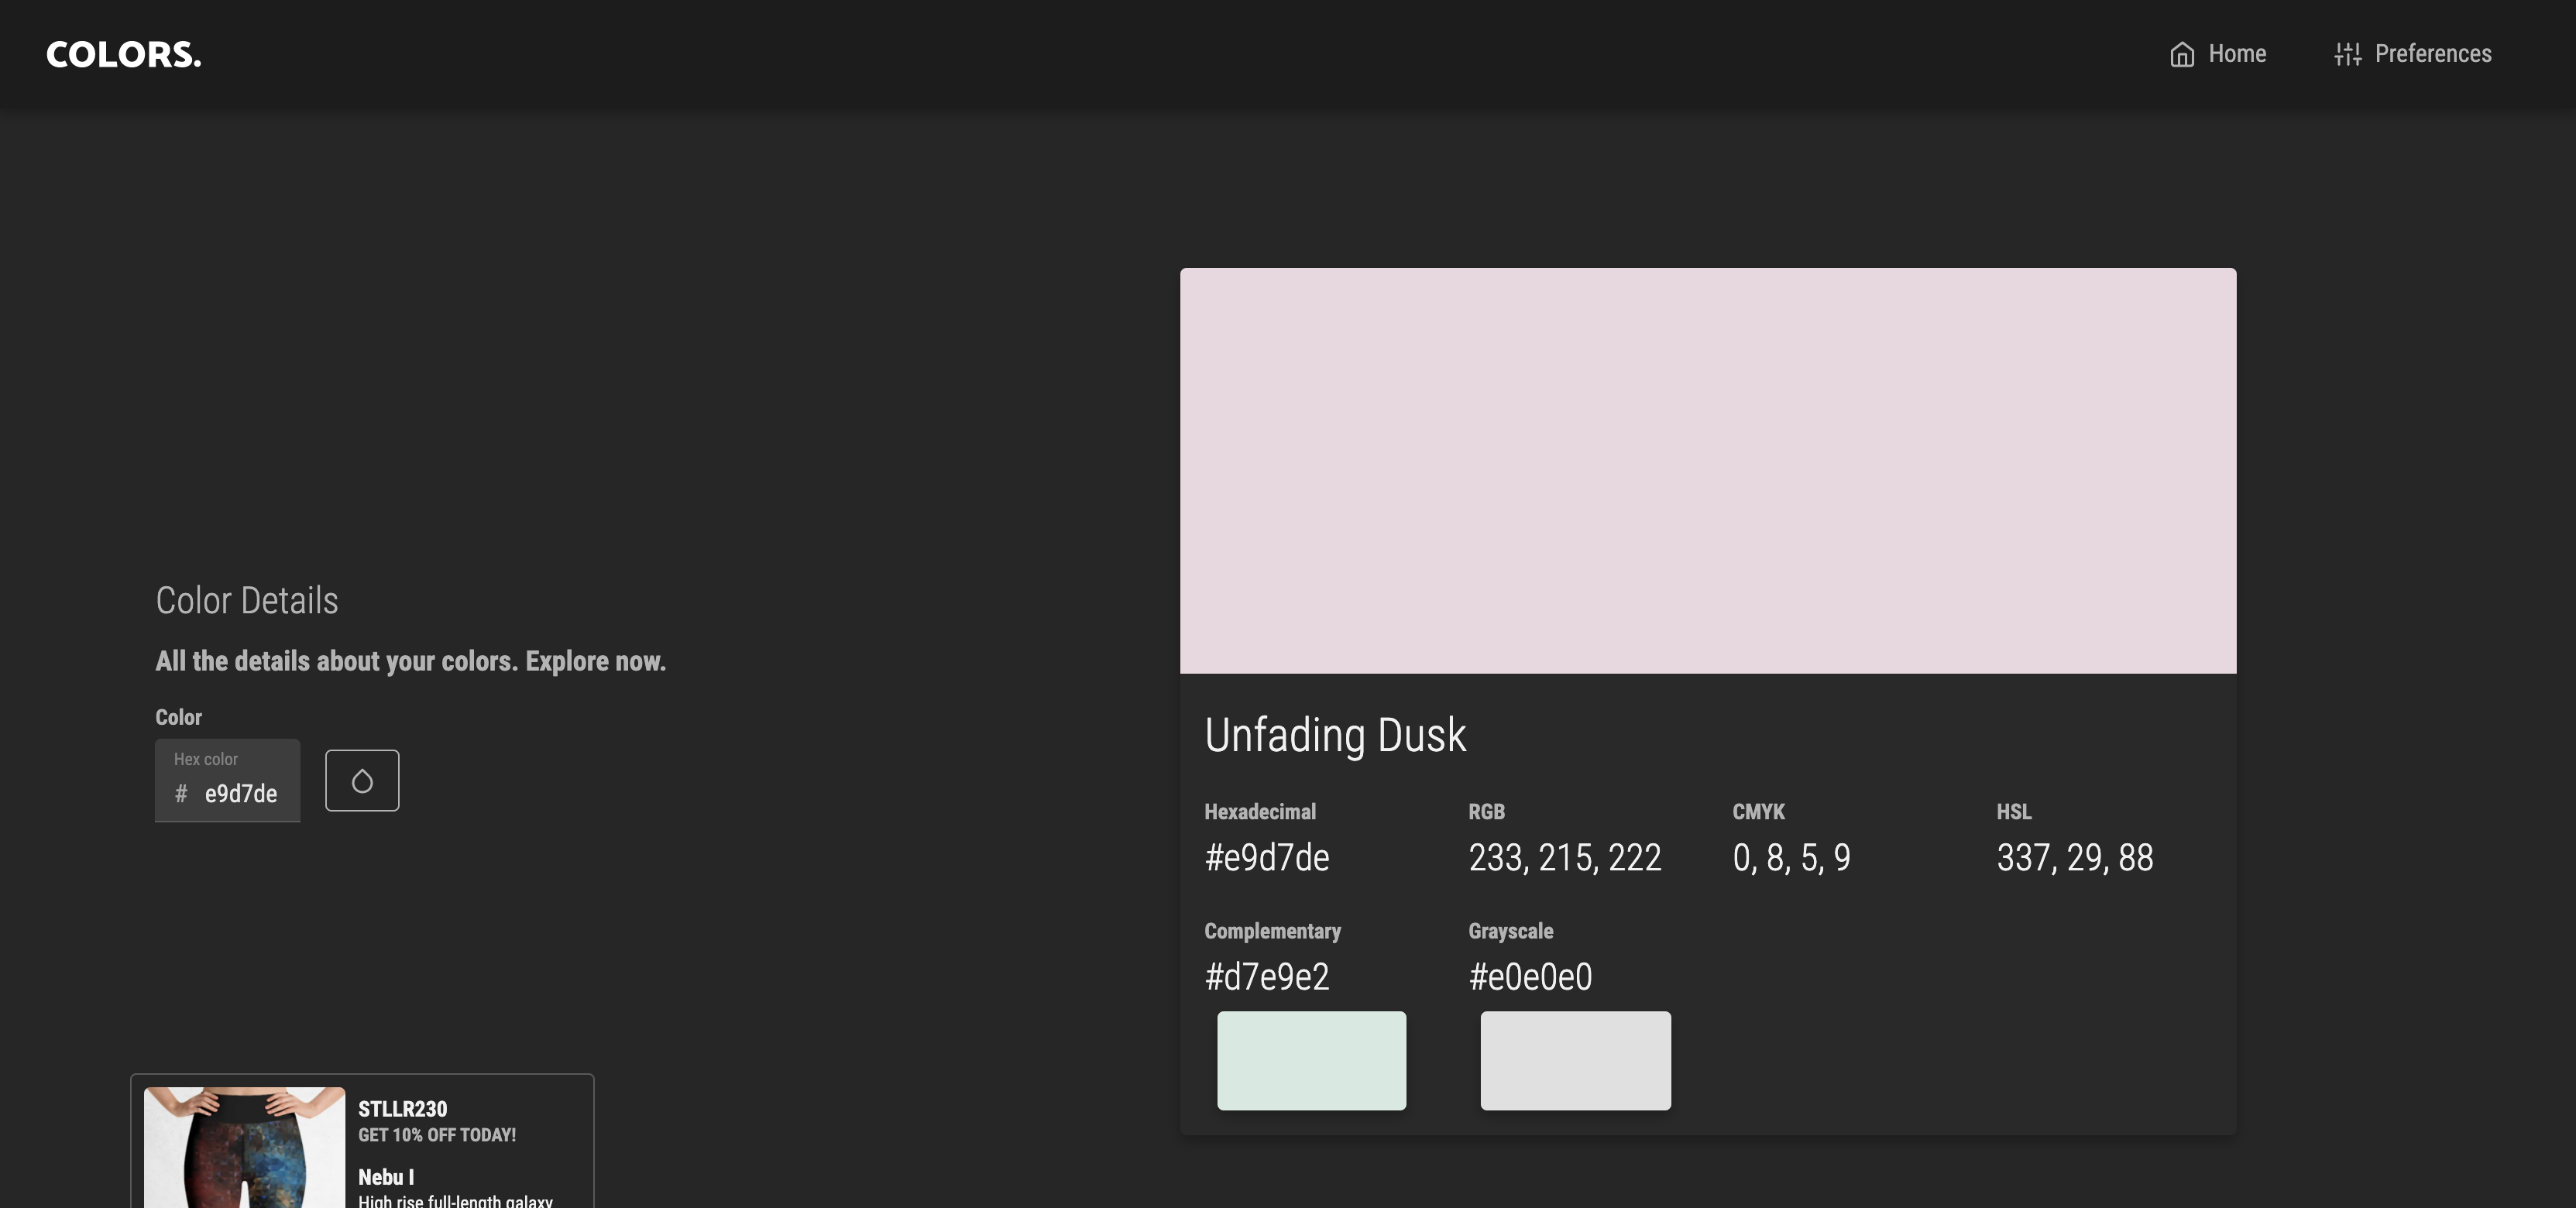Click the #e9d7de hexadecimal value
Viewport: 2576px width, 1208px height.
click(1266, 857)
